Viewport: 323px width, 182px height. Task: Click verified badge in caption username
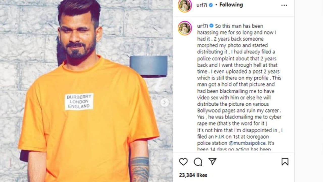click(211, 26)
